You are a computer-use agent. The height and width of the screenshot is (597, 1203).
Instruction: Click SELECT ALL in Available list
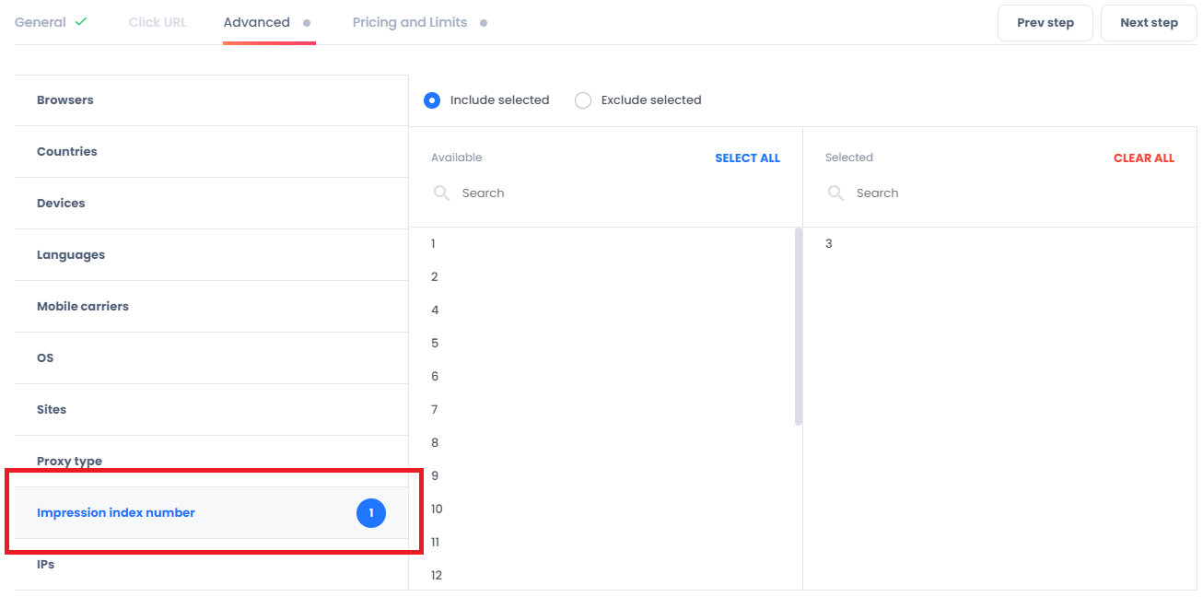tap(747, 158)
